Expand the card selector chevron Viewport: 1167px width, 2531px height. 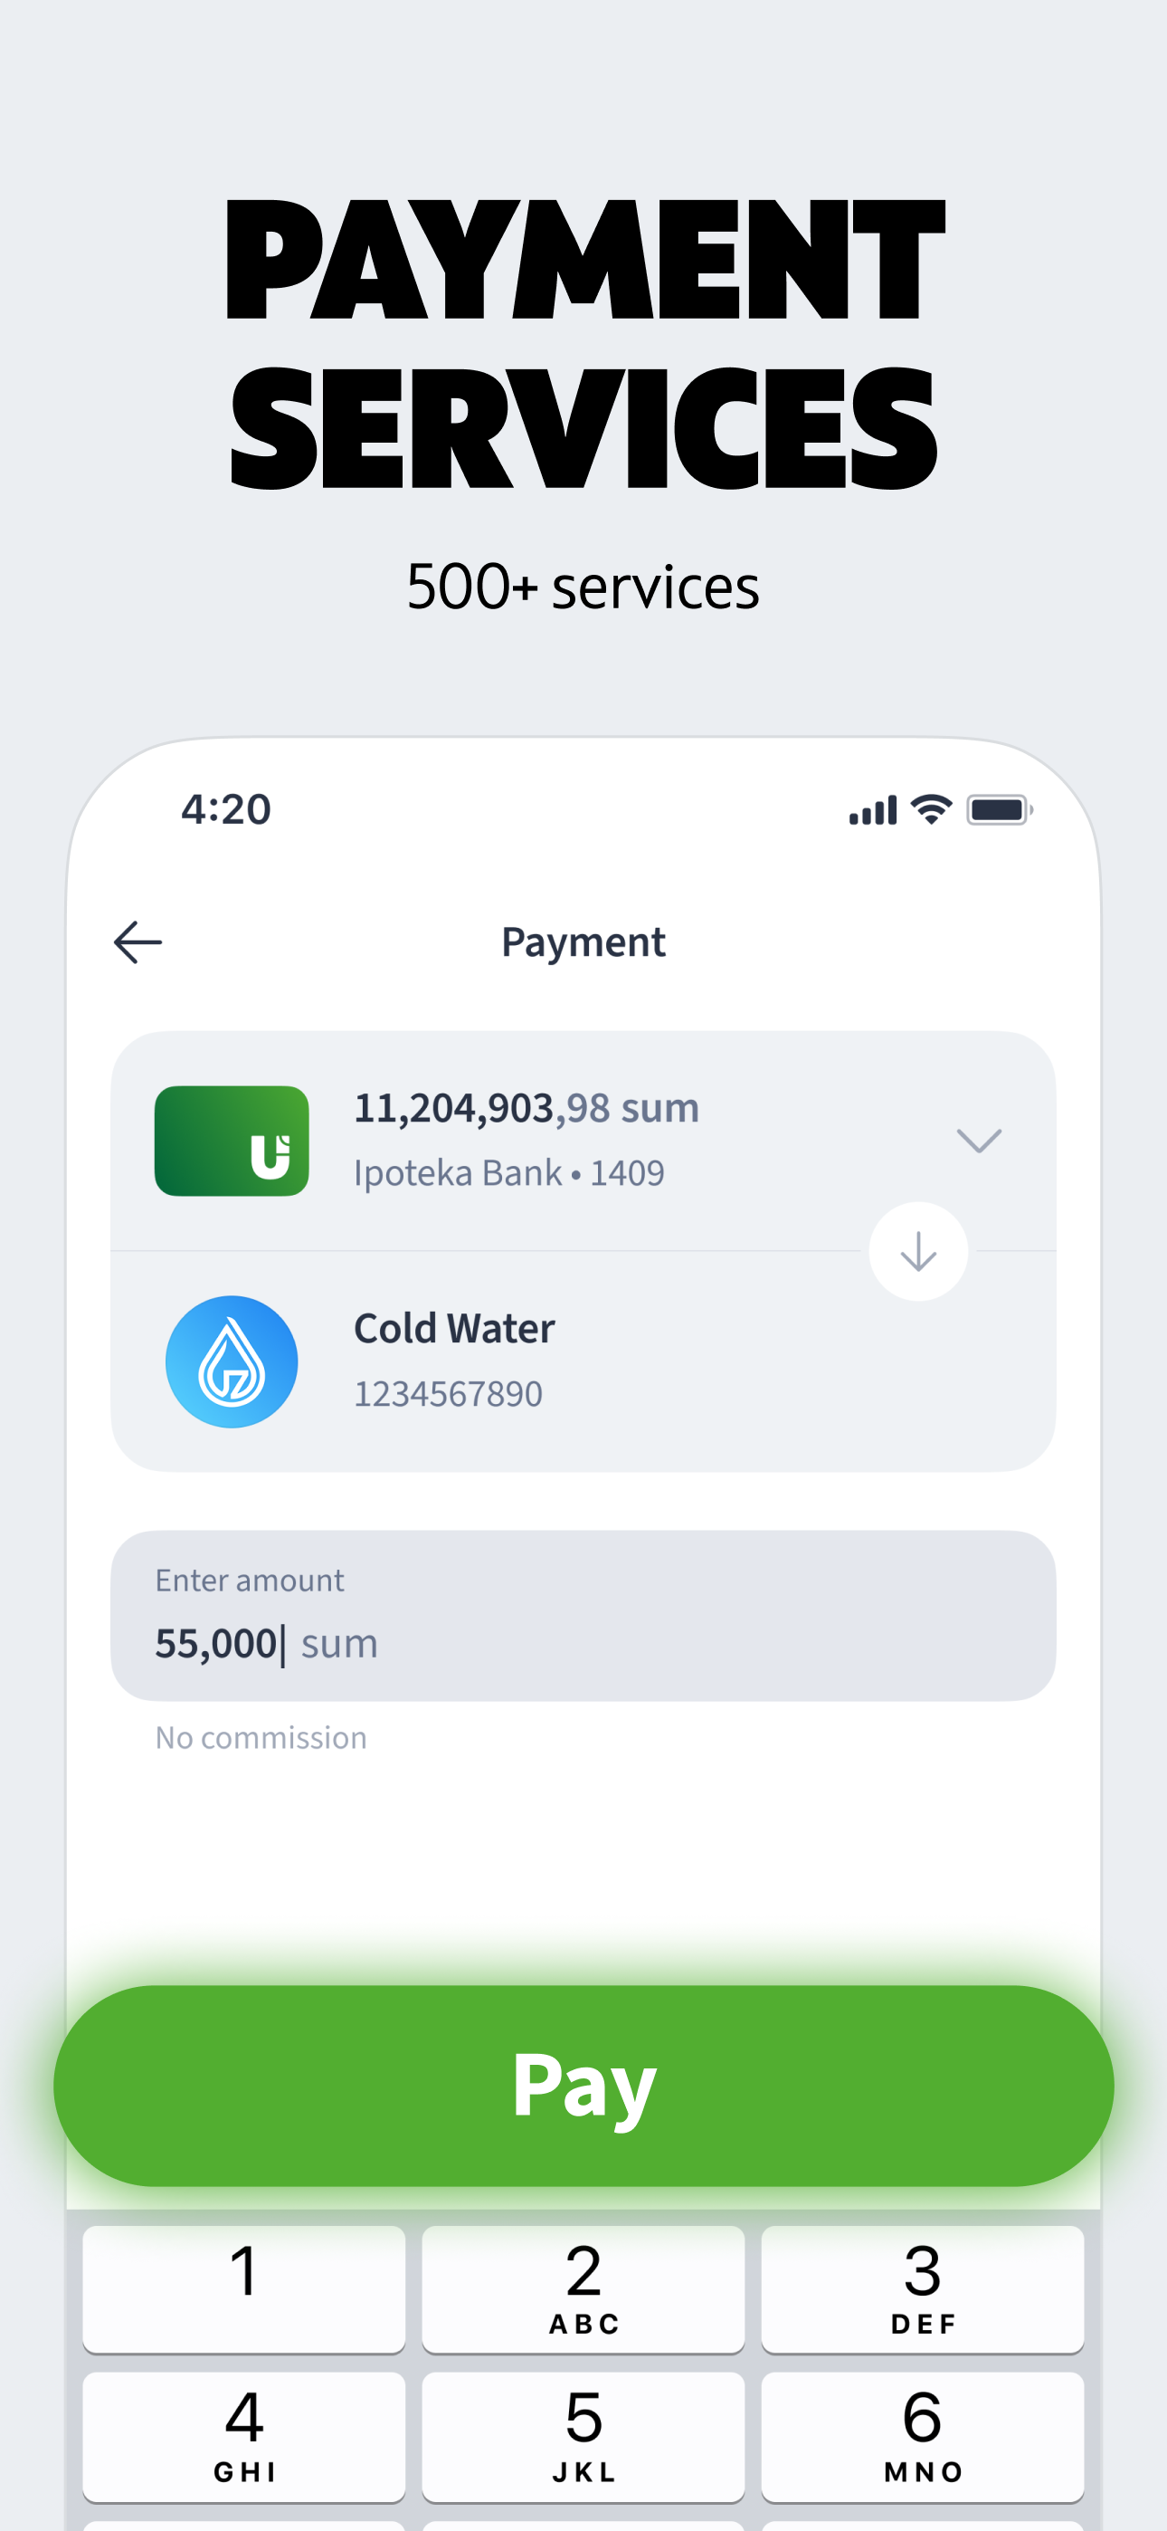click(980, 1141)
